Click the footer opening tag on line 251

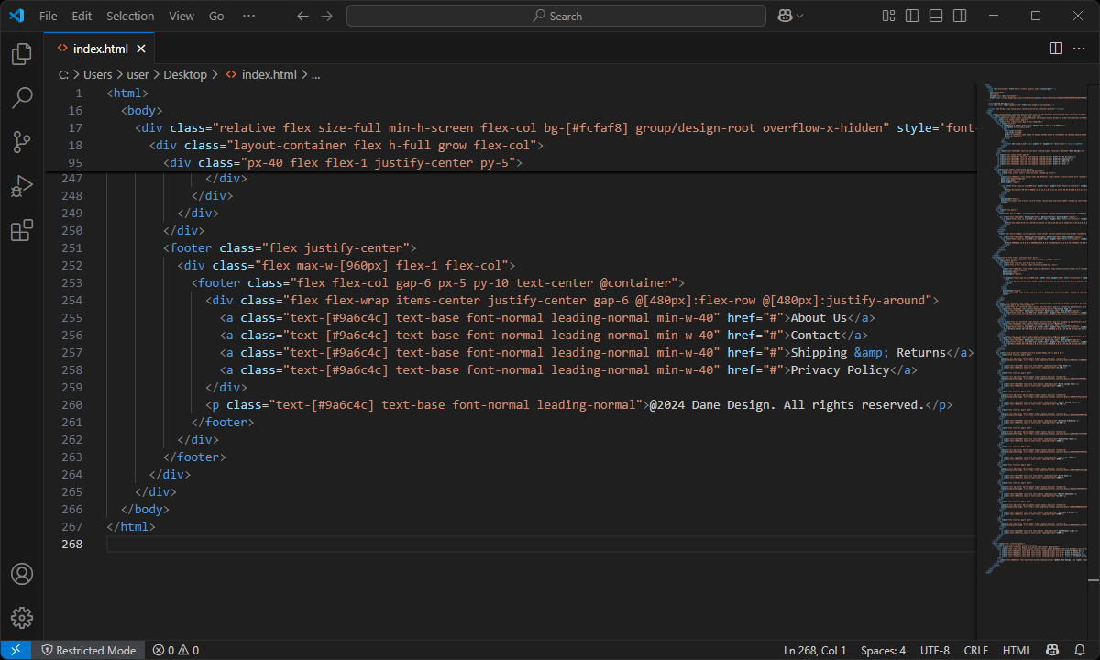290,247
